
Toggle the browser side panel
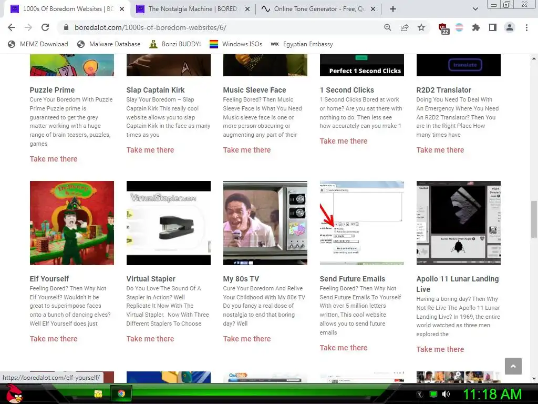pos(493,27)
